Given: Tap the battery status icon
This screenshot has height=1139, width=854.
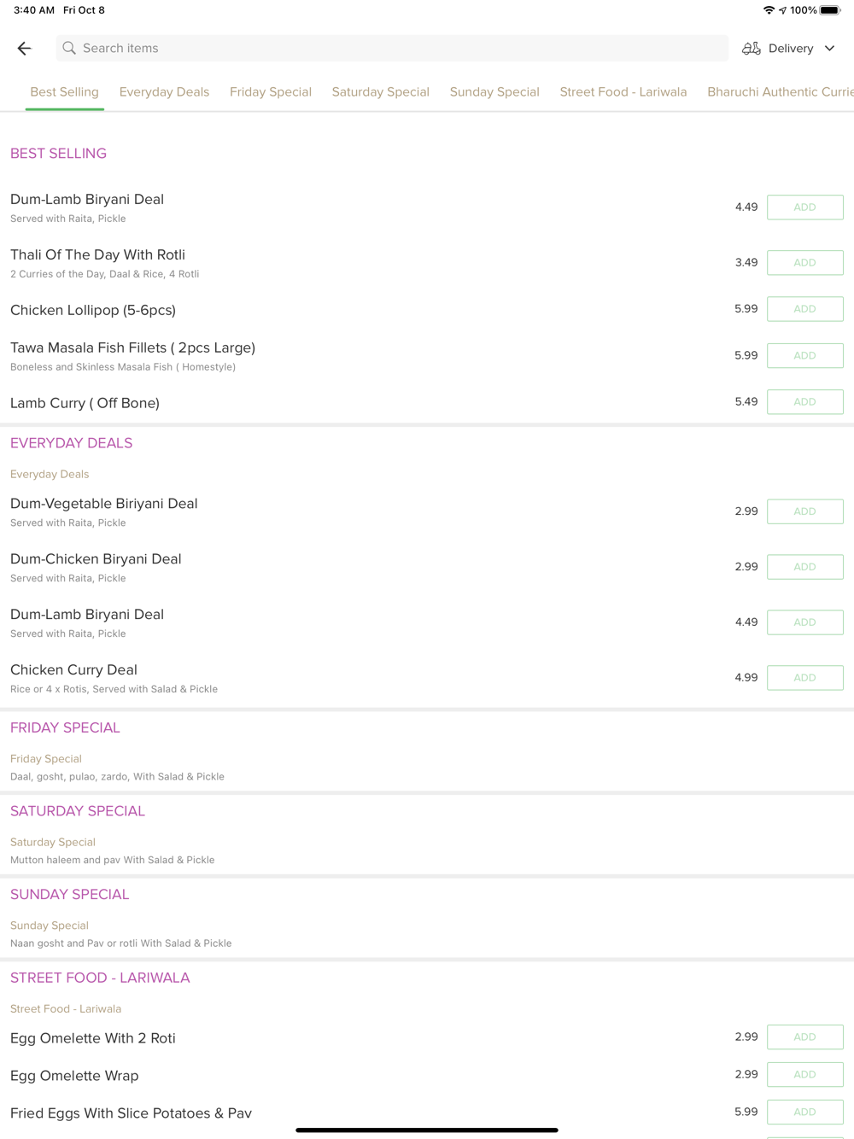Looking at the screenshot, I should click(830, 10).
